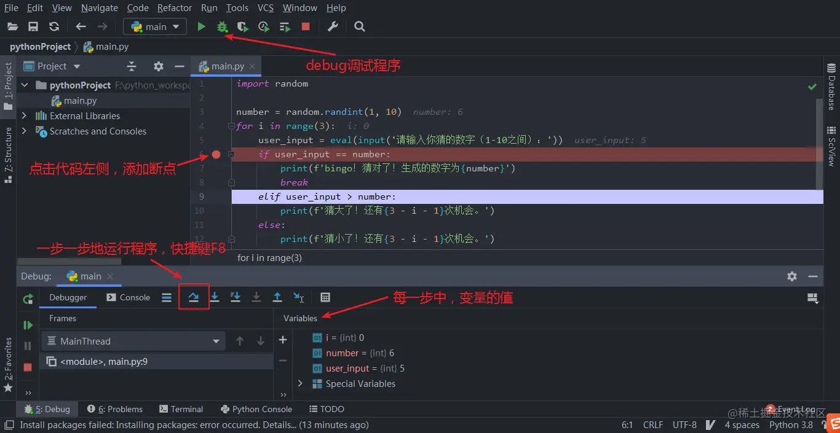Expand Scratches and Consoles node
Screen dimensions: 840x433
tap(25, 131)
